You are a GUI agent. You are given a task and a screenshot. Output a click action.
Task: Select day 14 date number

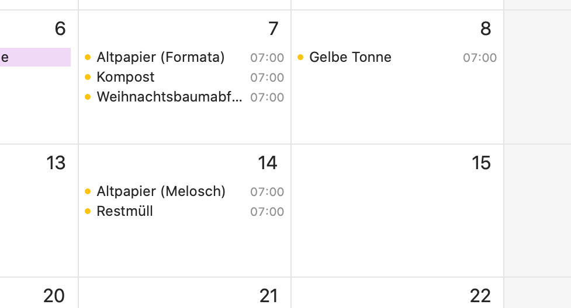tap(268, 163)
